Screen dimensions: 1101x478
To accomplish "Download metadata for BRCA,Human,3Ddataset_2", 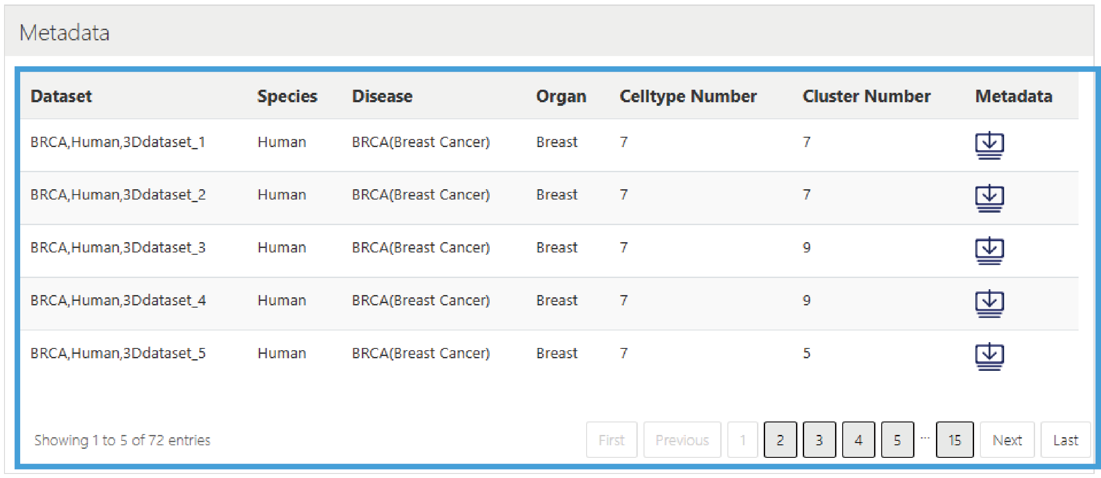I will click(x=989, y=197).
